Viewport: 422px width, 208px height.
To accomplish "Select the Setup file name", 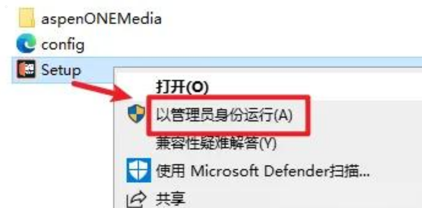I will click(x=61, y=70).
